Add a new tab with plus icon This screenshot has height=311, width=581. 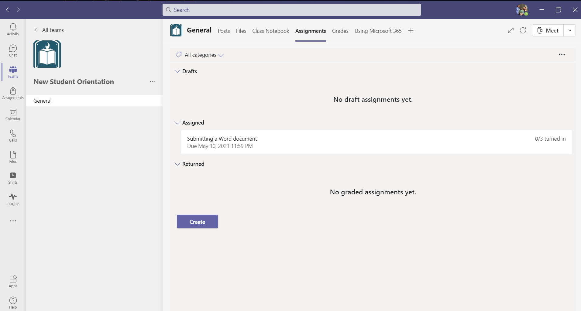(x=411, y=30)
